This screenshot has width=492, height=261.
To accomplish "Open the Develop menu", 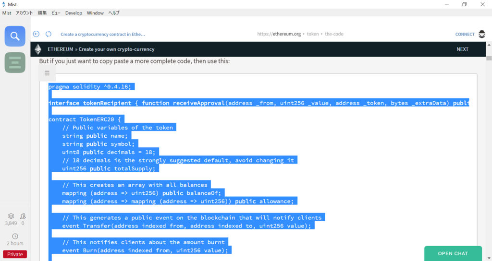I will click(74, 13).
